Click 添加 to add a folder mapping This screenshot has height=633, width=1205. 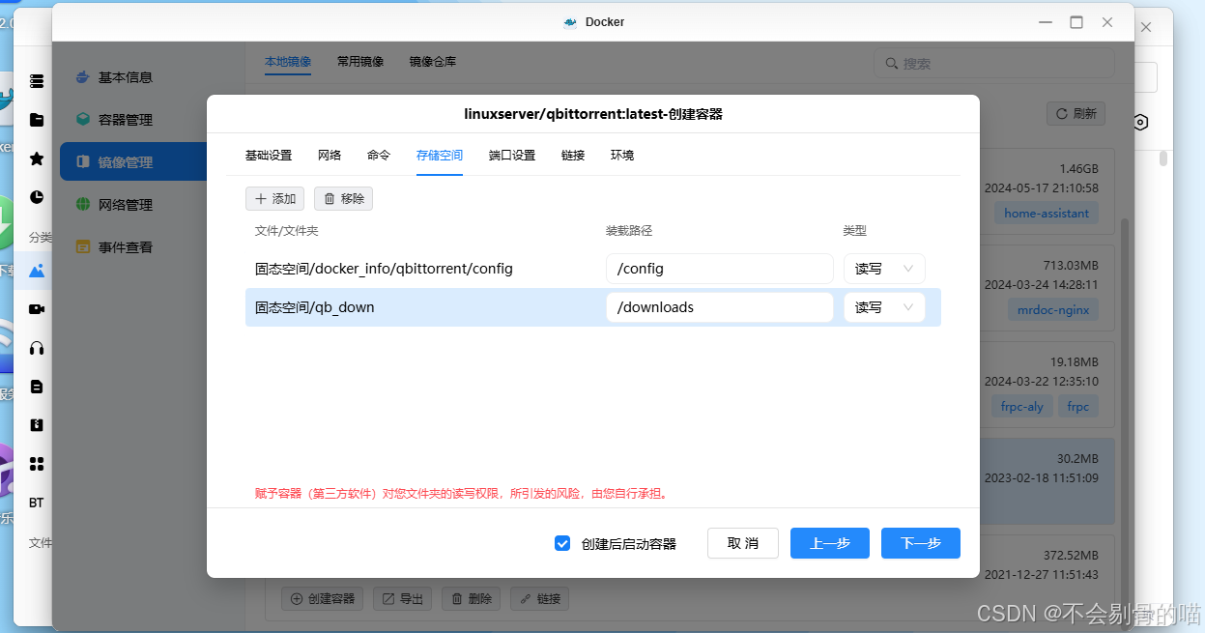[274, 198]
